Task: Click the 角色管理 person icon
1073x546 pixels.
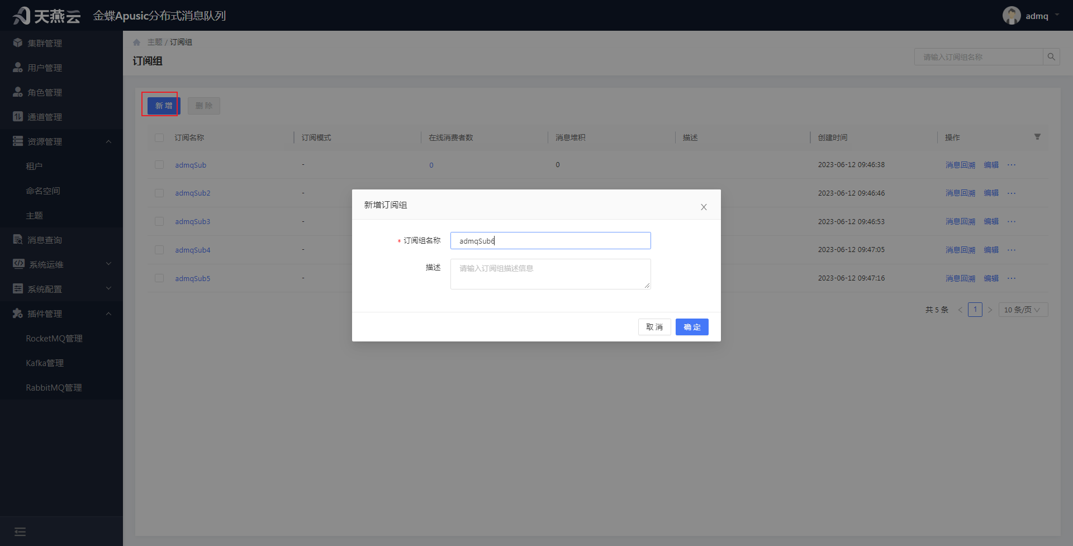Action: tap(18, 92)
